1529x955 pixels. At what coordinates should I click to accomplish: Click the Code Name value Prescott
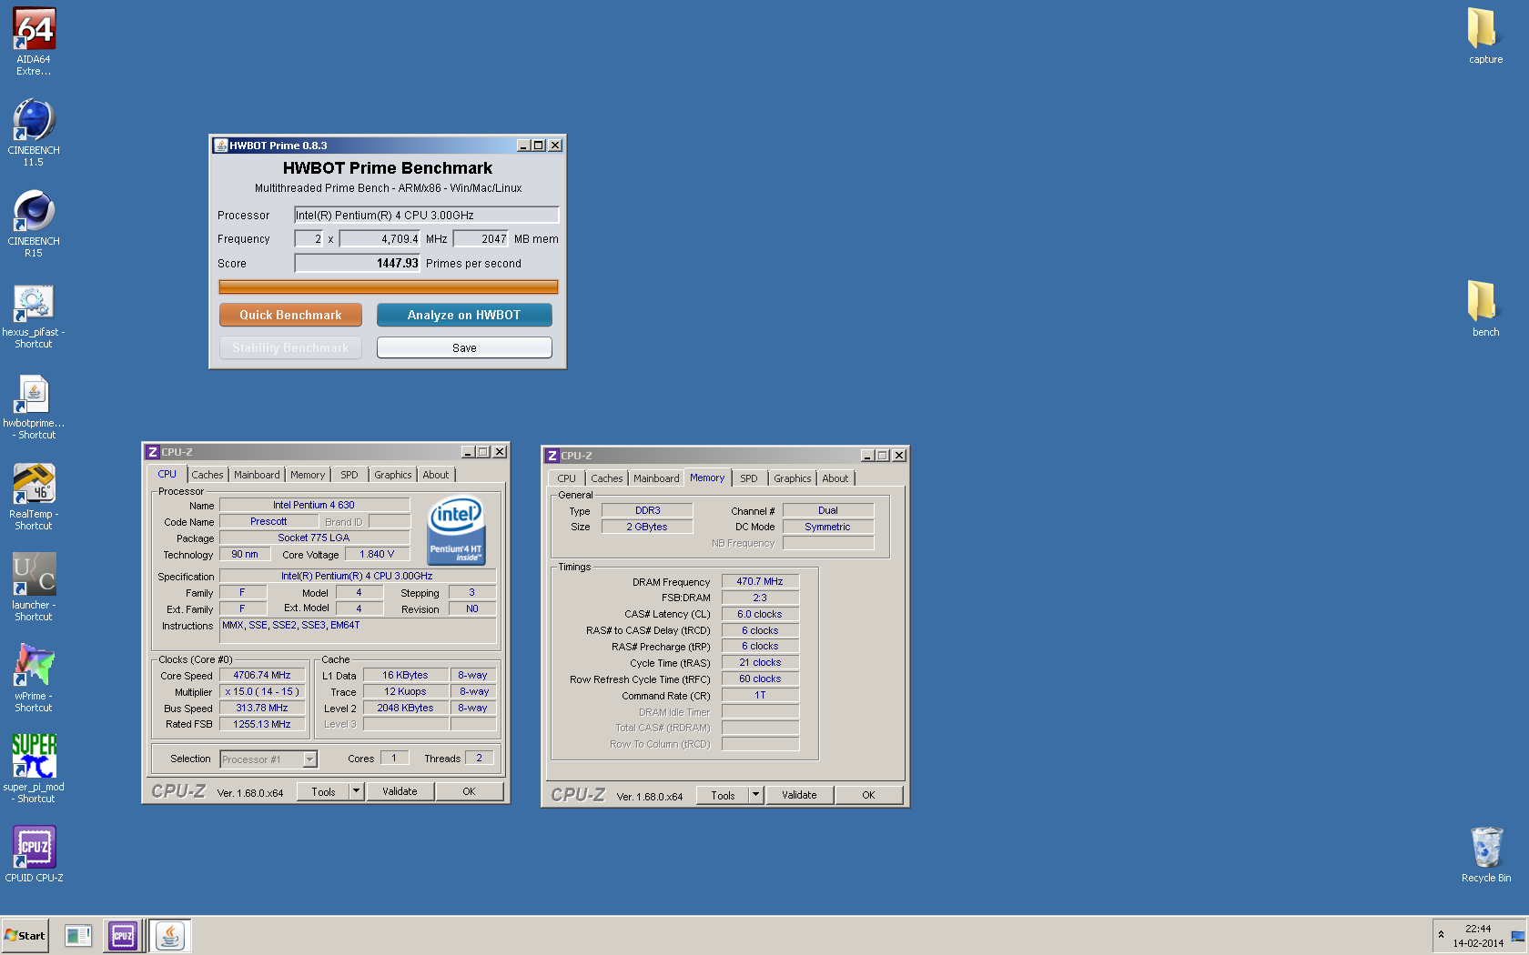(x=268, y=521)
